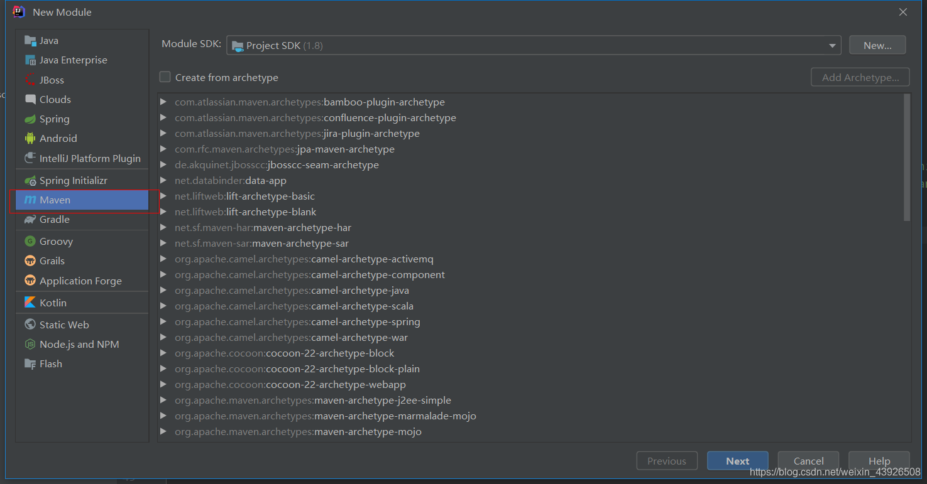927x484 pixels.
Task: Click the Cancel button
Action: 808,461
